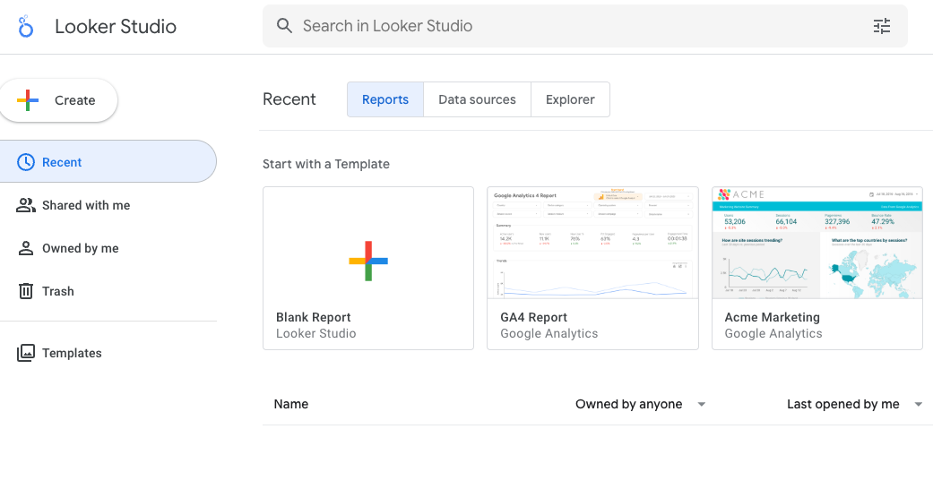Click the colorful plus Create icon
This screenshot has width=933, height=489.
coord(28,100)
